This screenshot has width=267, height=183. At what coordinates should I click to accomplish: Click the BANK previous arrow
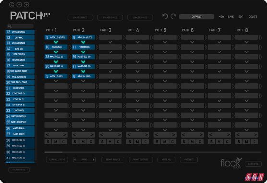tap(75, 160)
